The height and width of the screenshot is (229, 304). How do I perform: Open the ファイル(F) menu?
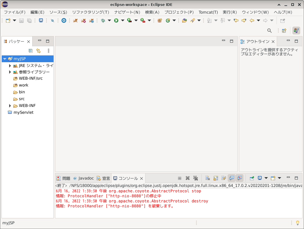[x=15, y=12]
